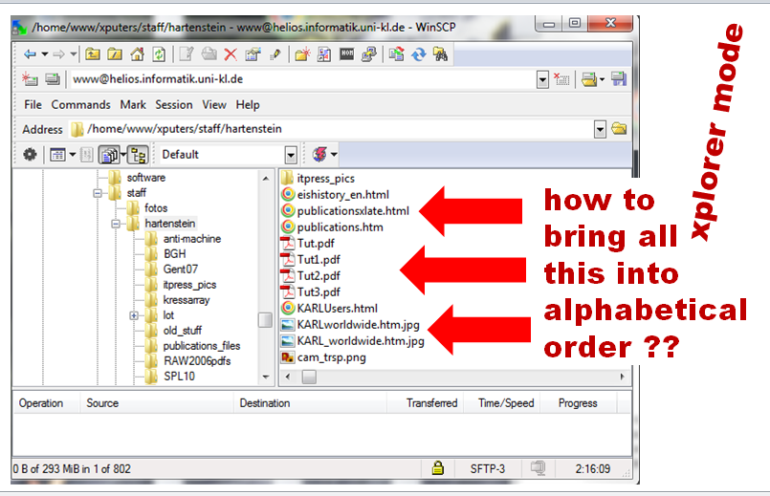
Task: Open the Commands menu
Action: [x=80, y=104]
